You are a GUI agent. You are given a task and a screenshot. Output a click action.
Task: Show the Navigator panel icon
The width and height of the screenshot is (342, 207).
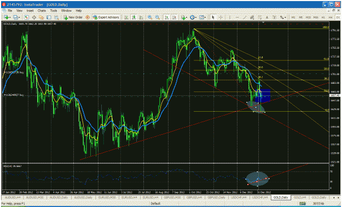point(41,18)
